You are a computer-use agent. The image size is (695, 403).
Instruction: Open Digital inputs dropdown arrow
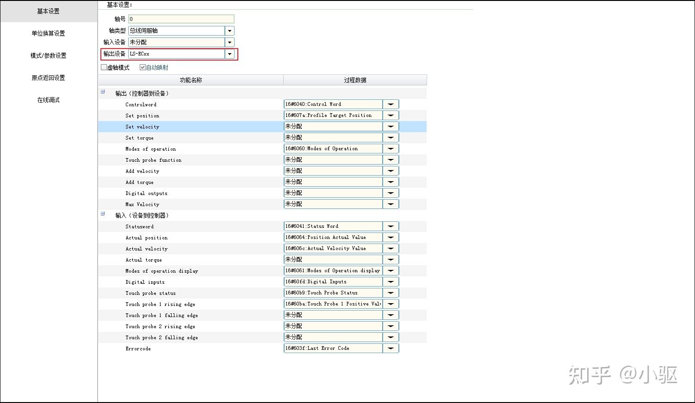(x=391, y=282)
